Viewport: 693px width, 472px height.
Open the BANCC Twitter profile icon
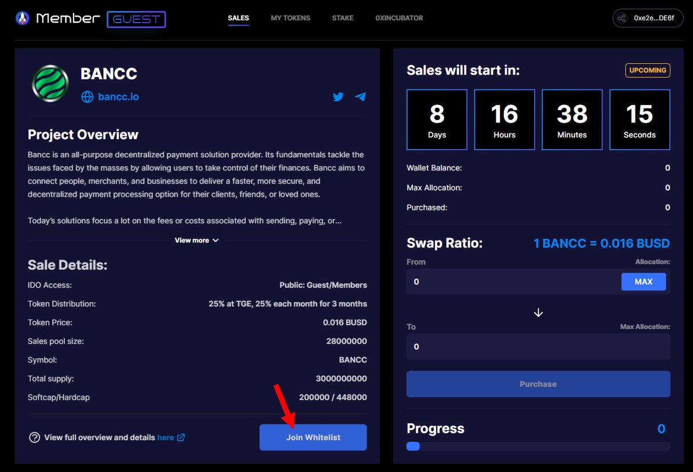338,97
